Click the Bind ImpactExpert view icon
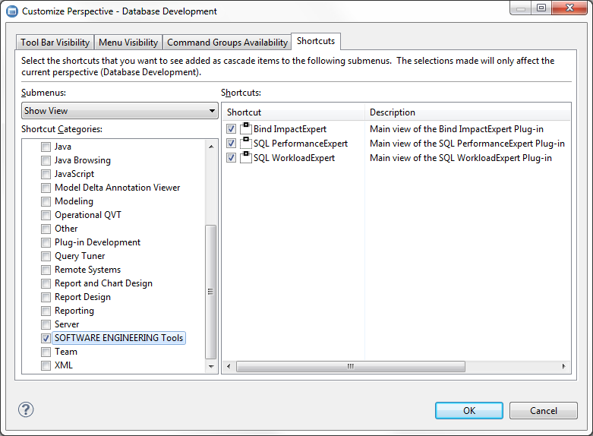Viewport: 593px width, 436px height. click(x=245, y=129)
